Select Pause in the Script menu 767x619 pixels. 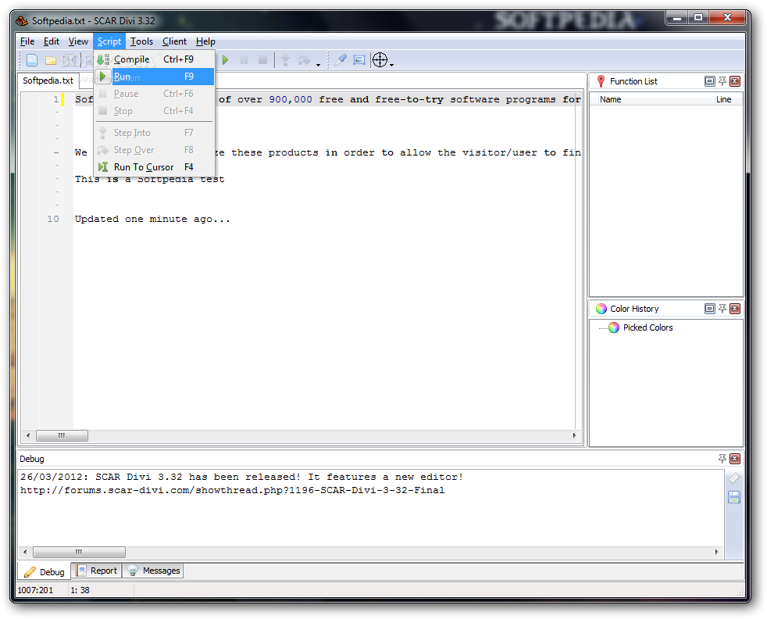155,94
